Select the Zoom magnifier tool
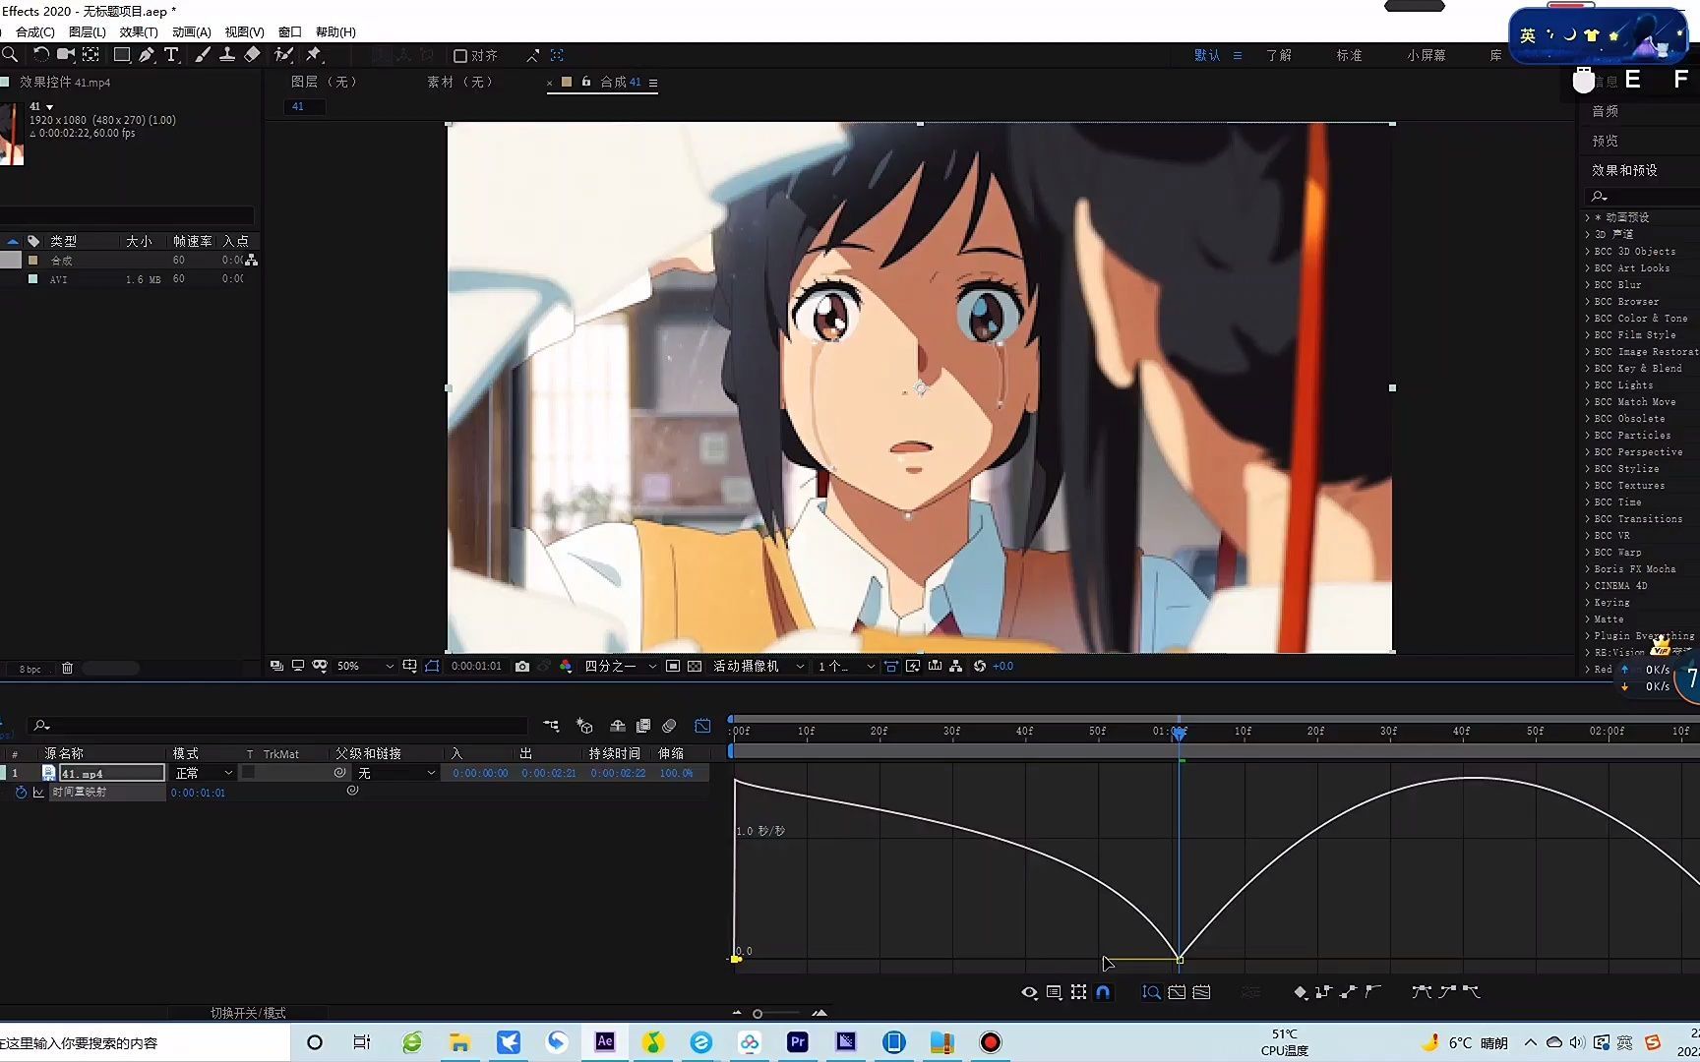 pyautogui.click(x=10, y=55)
